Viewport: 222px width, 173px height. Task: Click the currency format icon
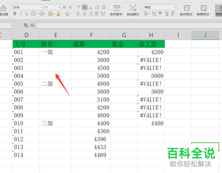click(x=146, y=14)
